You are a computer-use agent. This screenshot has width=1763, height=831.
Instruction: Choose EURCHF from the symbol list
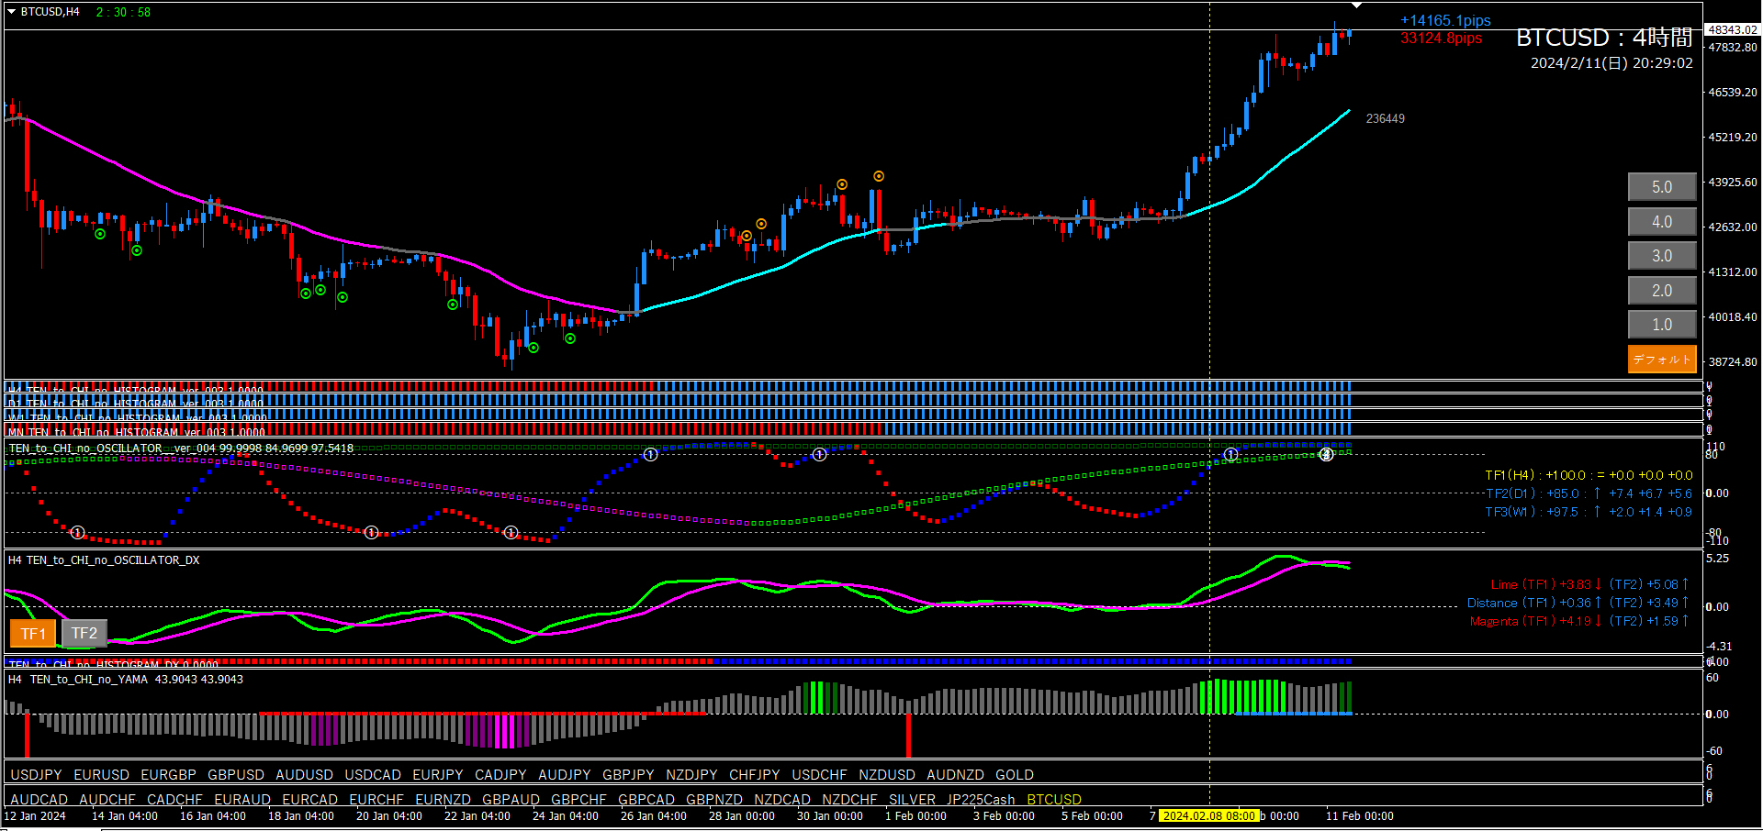coord(376,800)
